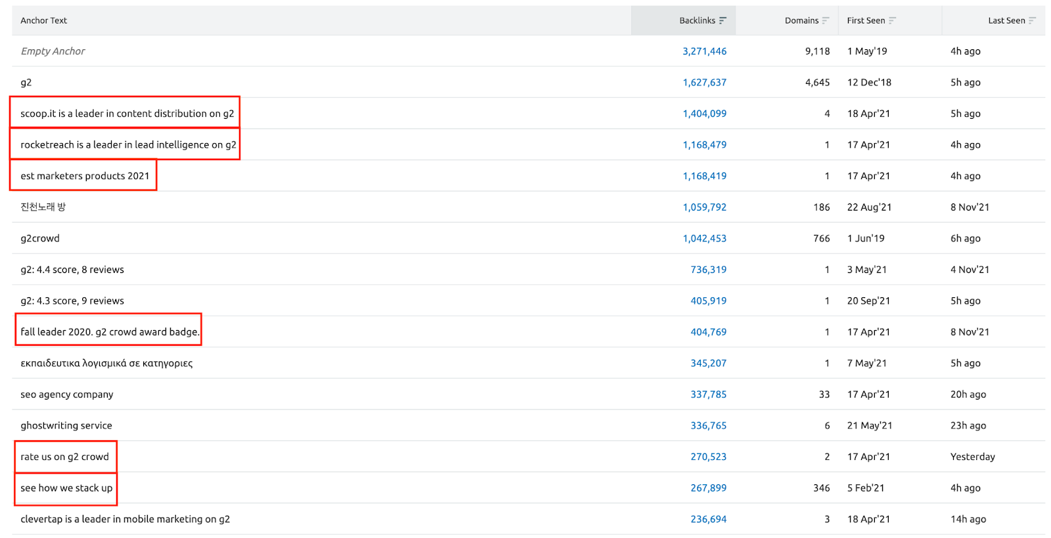The height and width of the screenshot is (538, 1051).
Task: View the 1,168,479 backlinks link
Action: pos(704,145)
